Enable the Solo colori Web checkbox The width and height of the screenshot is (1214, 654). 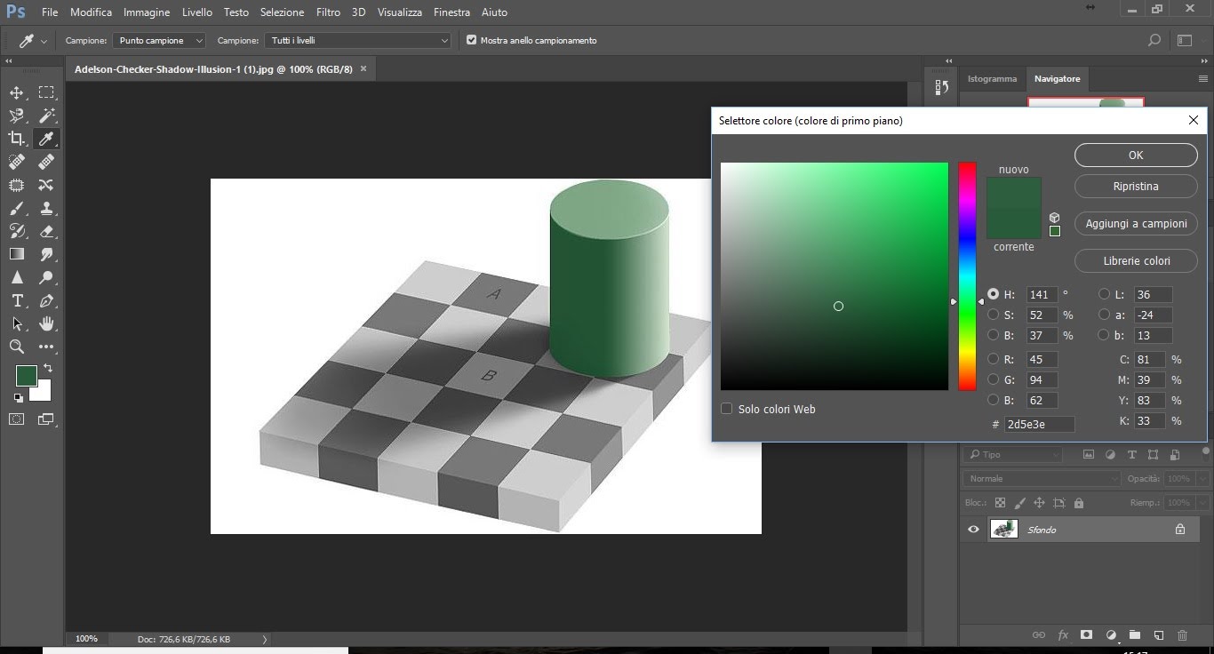[x=726, y=409]
